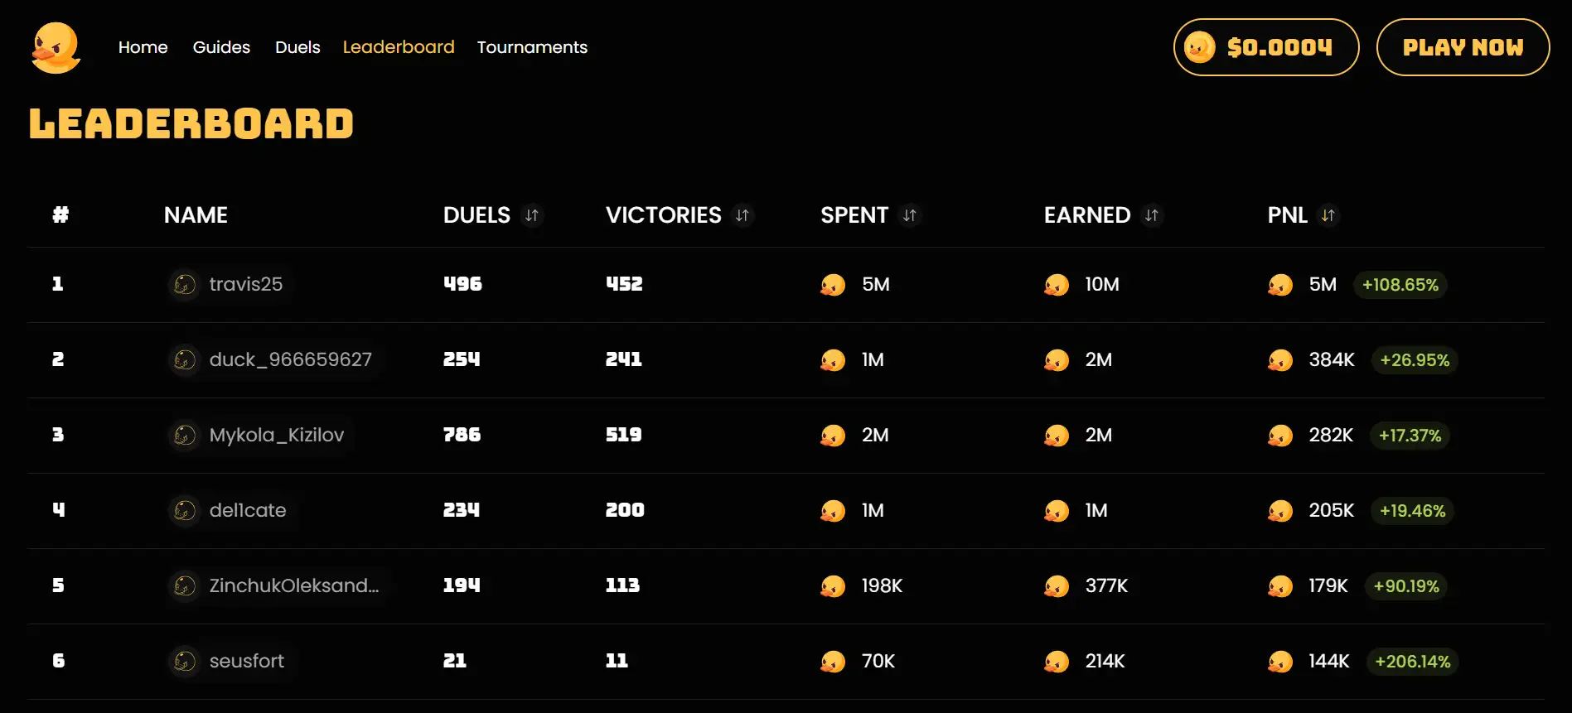Open duck_966659627's player profile
Image resolution: width=1572 pixels, height=713 pixels.
pos(290,360)
